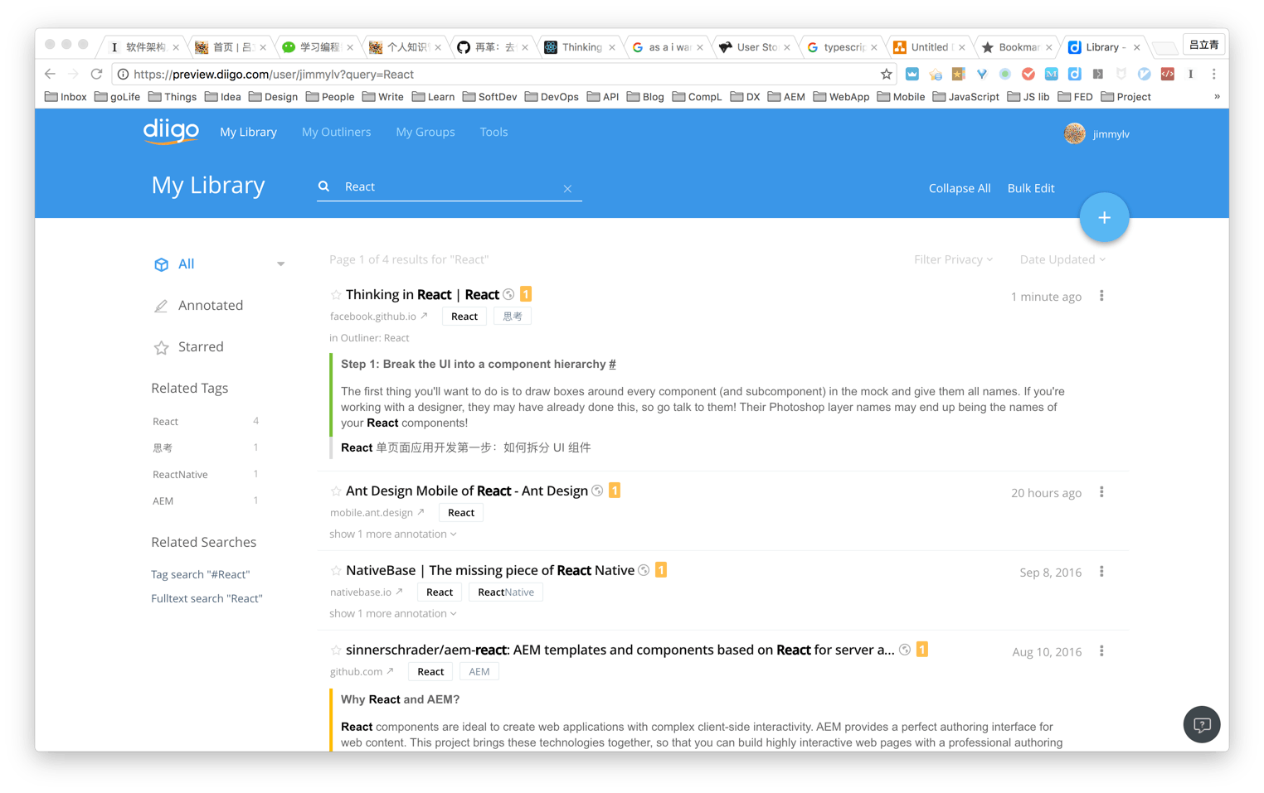Show more bookmark folders with the chevron
The height and width of the screenshot is (793, 1264).
click(x=1217, y=97)
